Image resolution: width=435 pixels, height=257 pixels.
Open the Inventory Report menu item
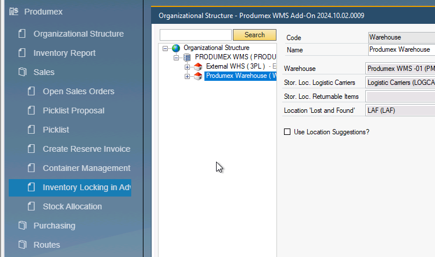coord(64,53)
